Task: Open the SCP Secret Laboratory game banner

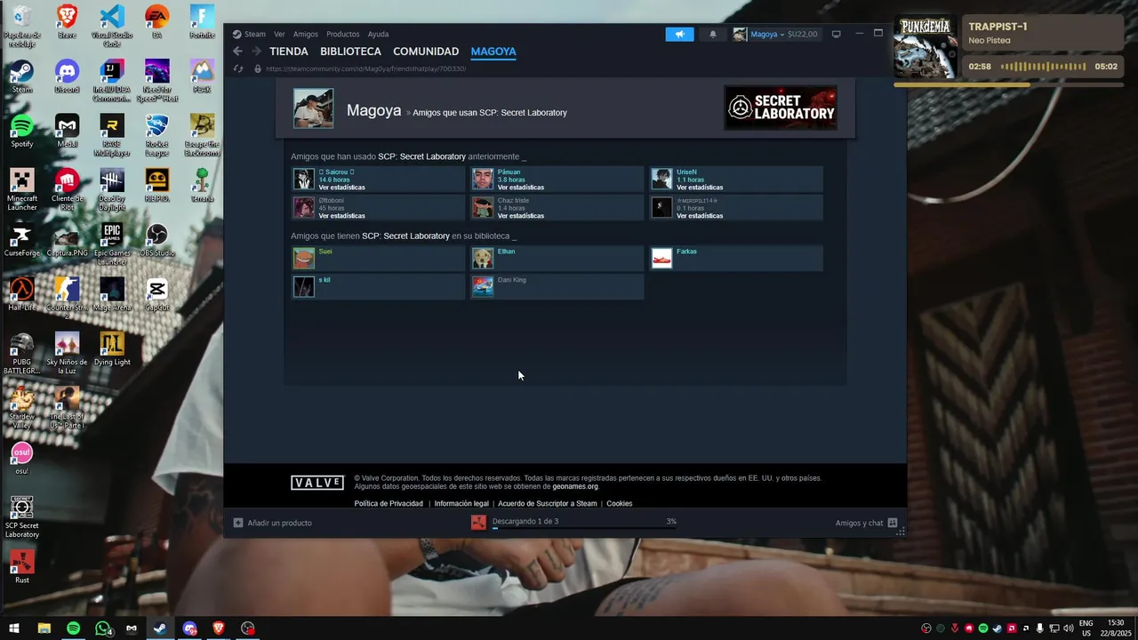Action: (x=781, y=108)
